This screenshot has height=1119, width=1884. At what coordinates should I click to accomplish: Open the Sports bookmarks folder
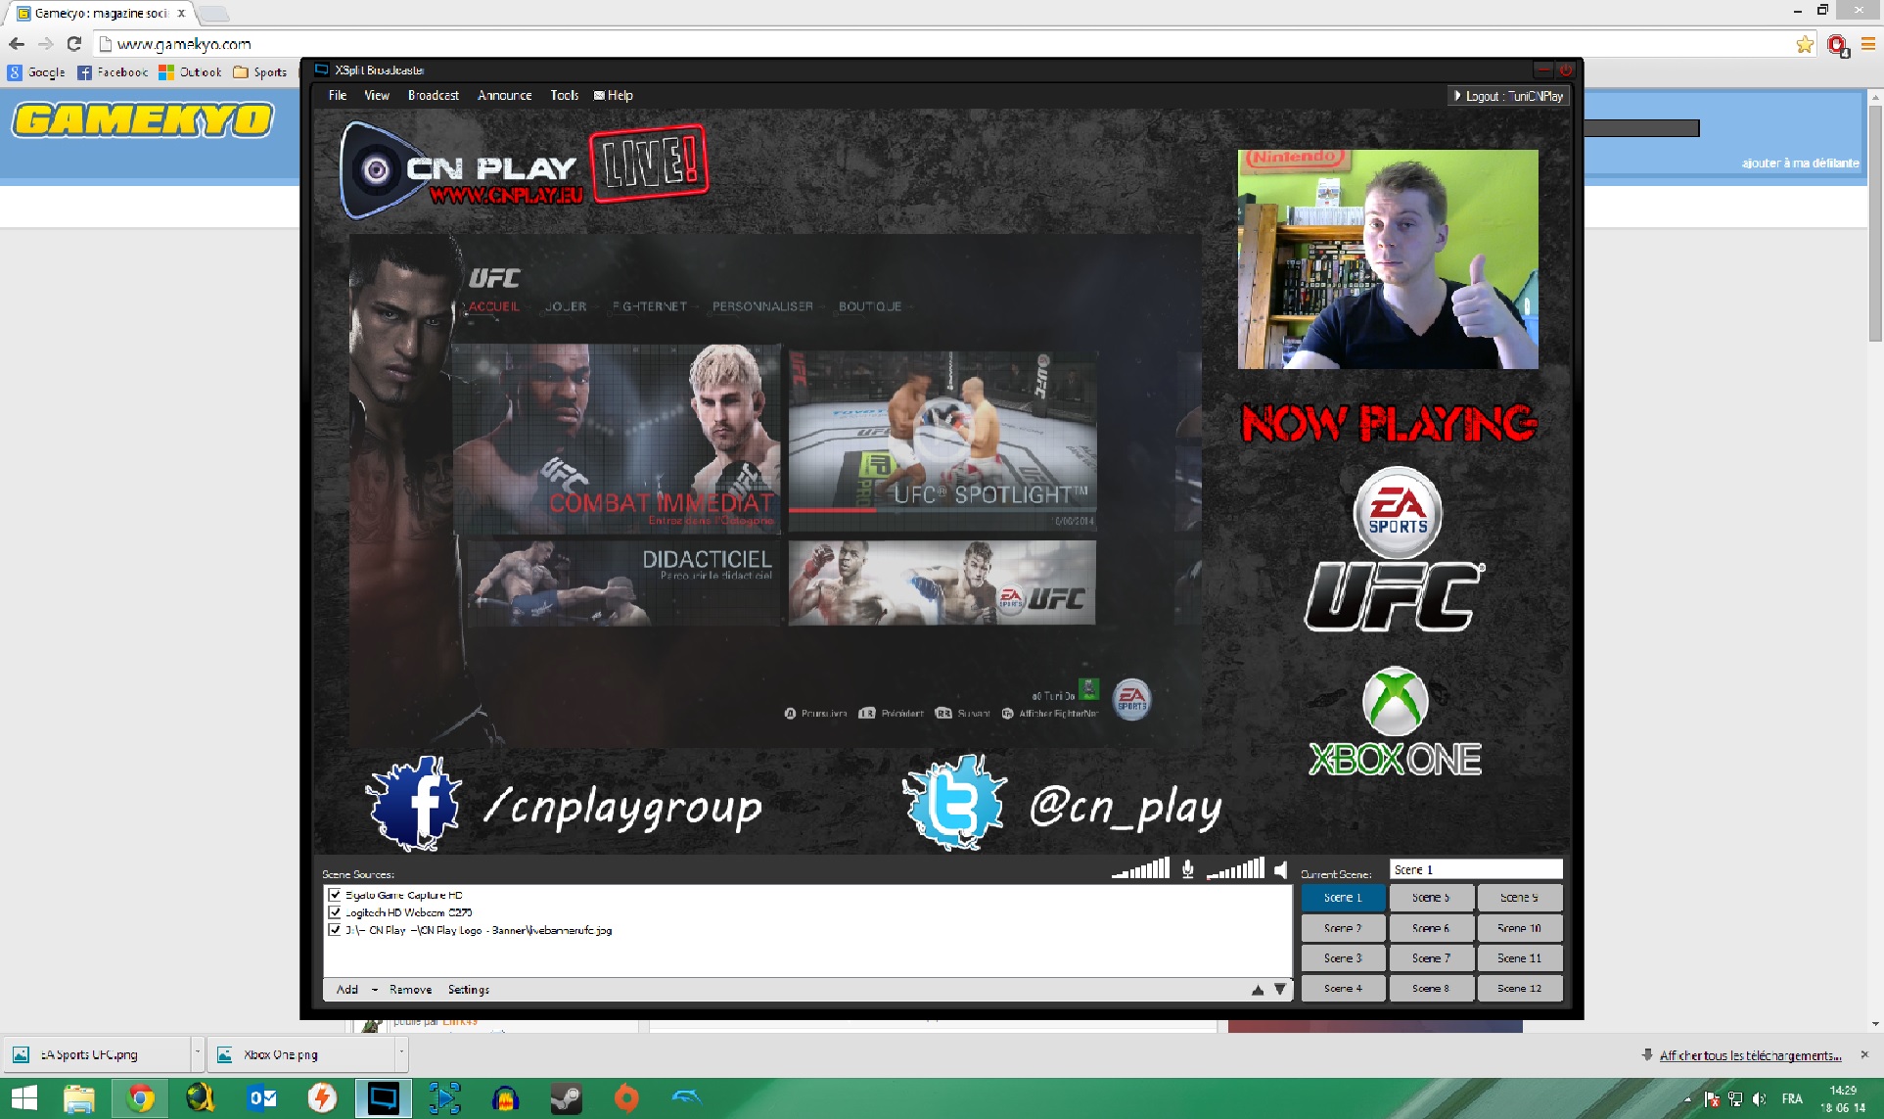(x=260, y=72)
